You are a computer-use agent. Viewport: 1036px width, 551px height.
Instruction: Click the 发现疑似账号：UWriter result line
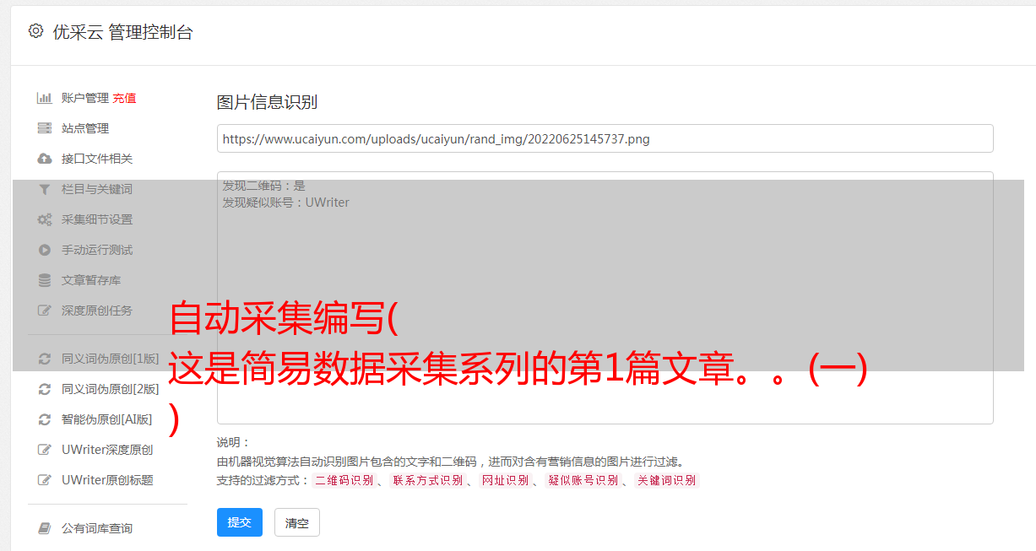tap(285, 203)
